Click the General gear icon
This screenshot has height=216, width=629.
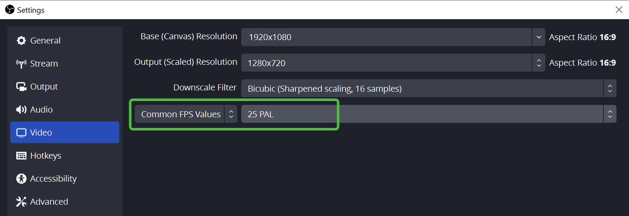pyautogui.click(x=21, y=41)
